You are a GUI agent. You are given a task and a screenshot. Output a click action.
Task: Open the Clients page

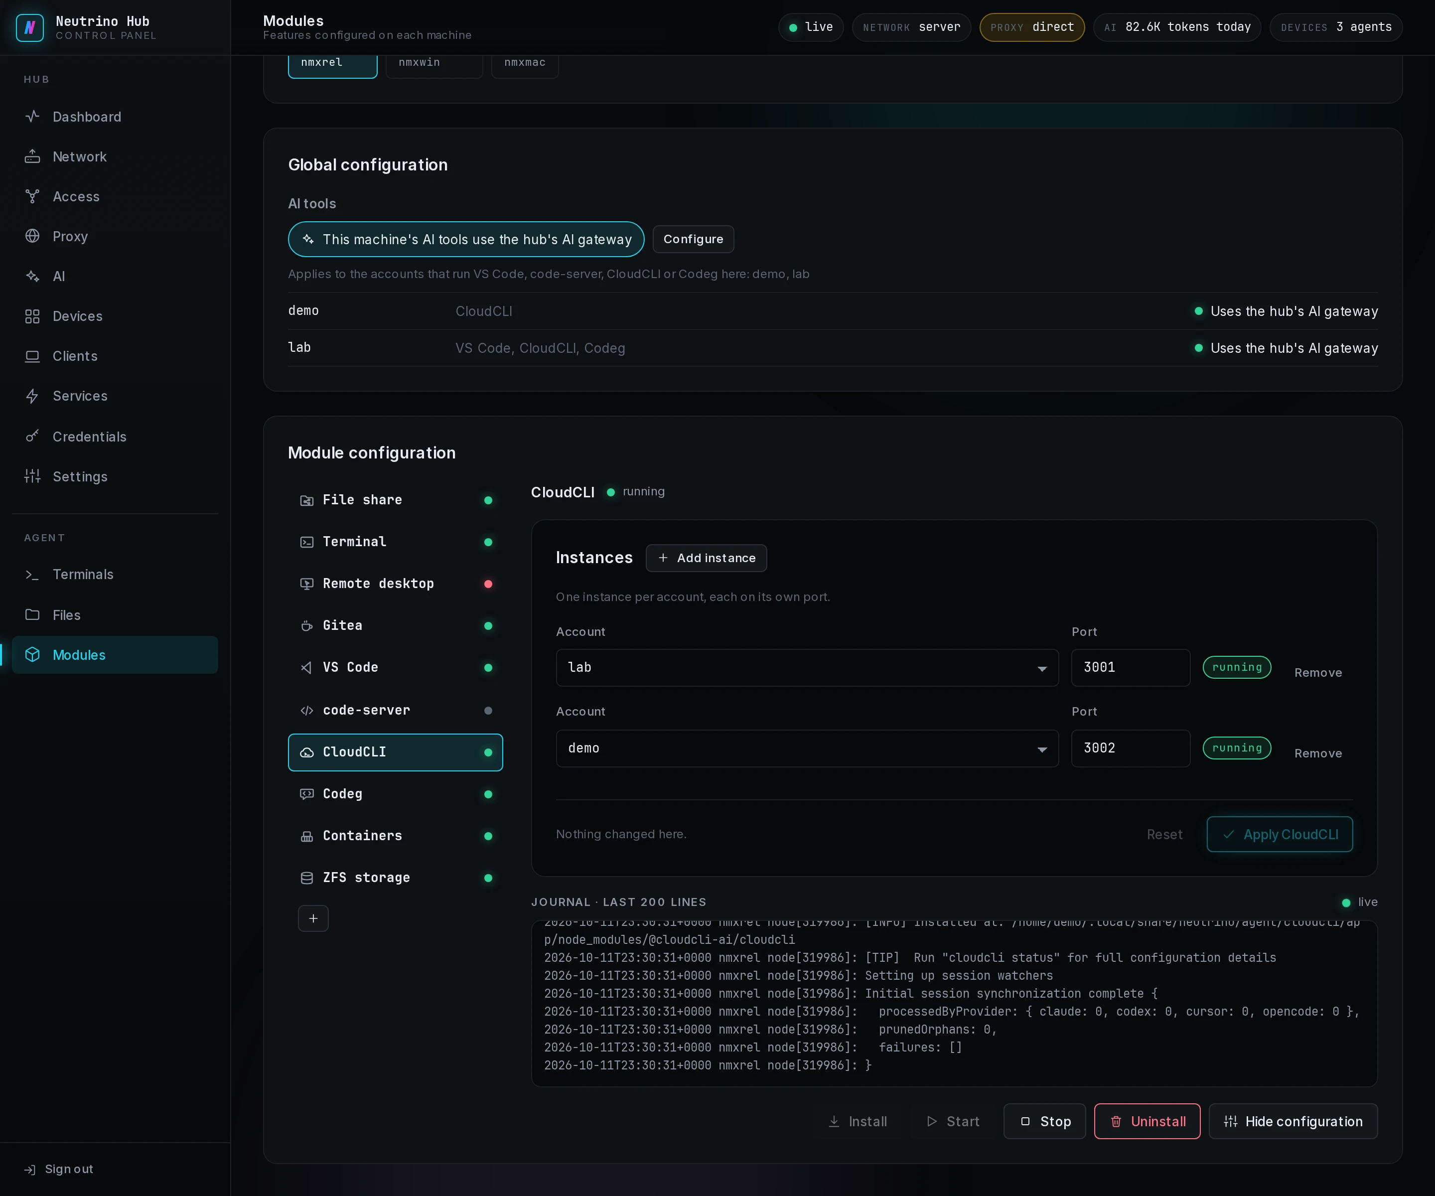[115, 356]
